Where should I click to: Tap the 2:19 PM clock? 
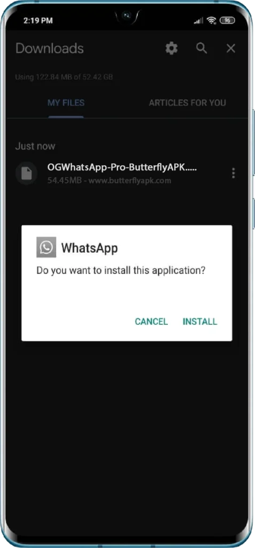(38, 21)
